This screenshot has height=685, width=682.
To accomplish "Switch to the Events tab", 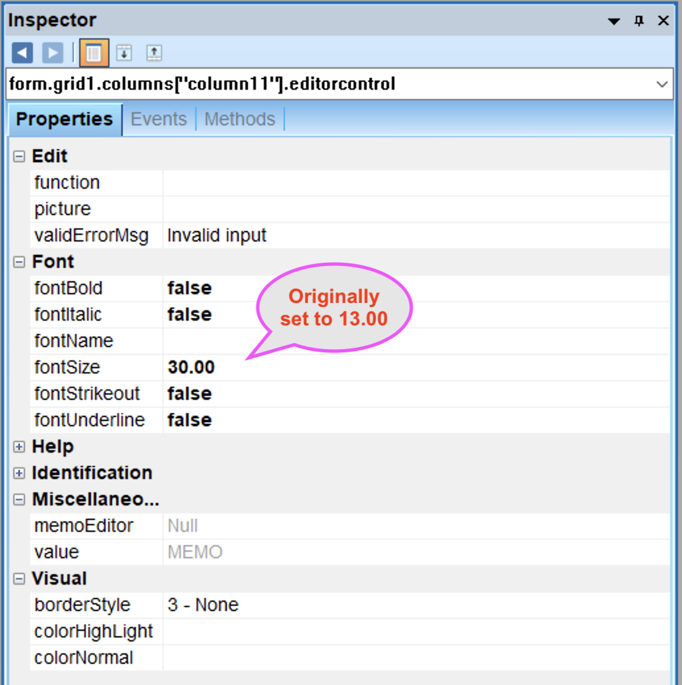I will (x=159, y=119).
